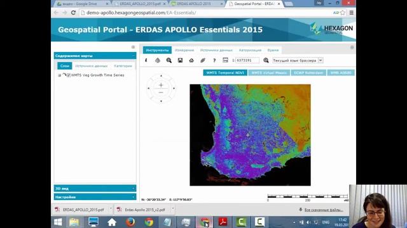
Task: Pan map left with navigator arrow
Action: [x=148, y=89]
